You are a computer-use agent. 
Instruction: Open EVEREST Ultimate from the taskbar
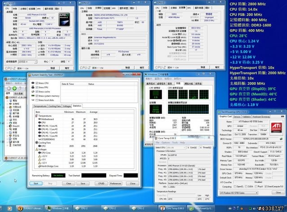click(30, 208)
